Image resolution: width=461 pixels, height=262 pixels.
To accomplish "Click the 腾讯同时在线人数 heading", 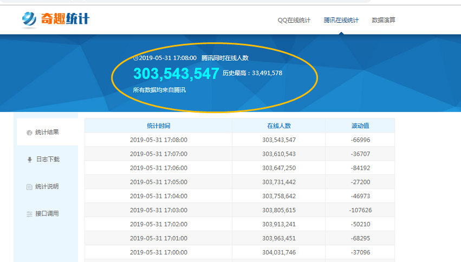I will [x=225, y=58].
